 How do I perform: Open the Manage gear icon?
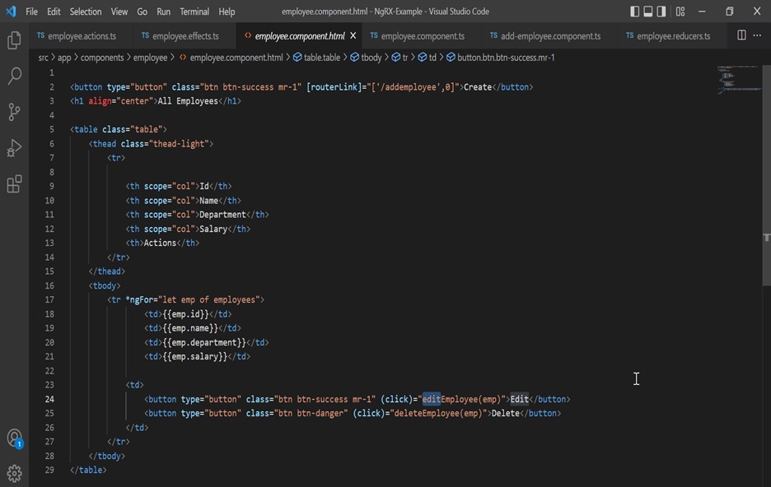coord(14,472)
